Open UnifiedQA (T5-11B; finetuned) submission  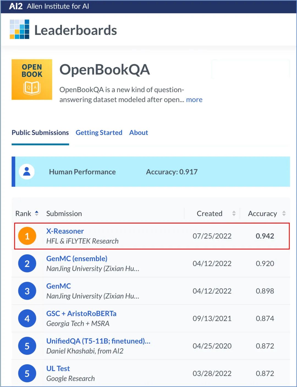click(x=98, y=341)
